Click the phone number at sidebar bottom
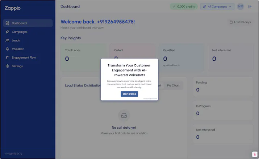The width and height of the screenshot is (259, 159). click(x=13, y=154)
